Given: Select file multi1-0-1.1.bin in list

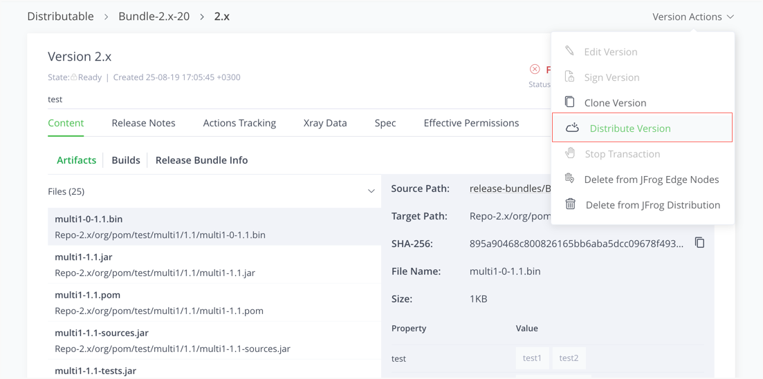Looking at the screenshot, I should (x=214, y=227).
